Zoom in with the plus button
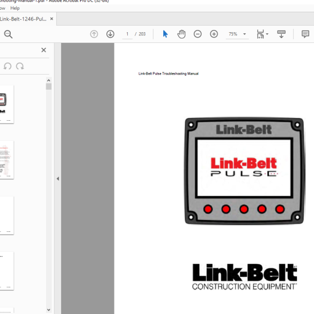314x314 pixels. click(214, 34)
